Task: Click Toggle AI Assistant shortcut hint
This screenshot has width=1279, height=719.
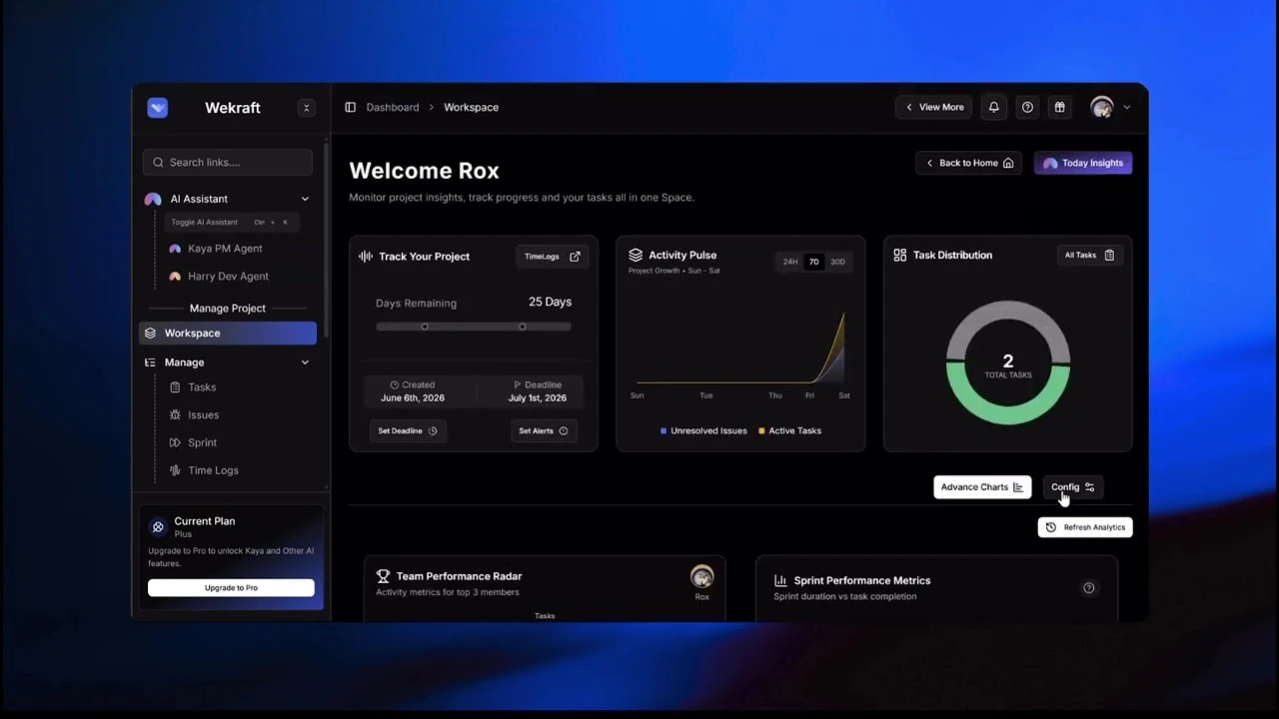Action: coord(230,223)
